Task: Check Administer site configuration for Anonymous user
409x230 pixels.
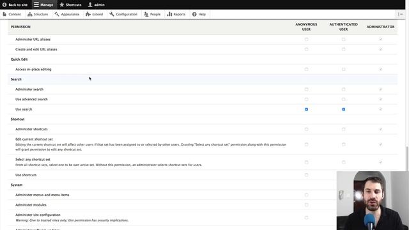Action: pos(307,217)
